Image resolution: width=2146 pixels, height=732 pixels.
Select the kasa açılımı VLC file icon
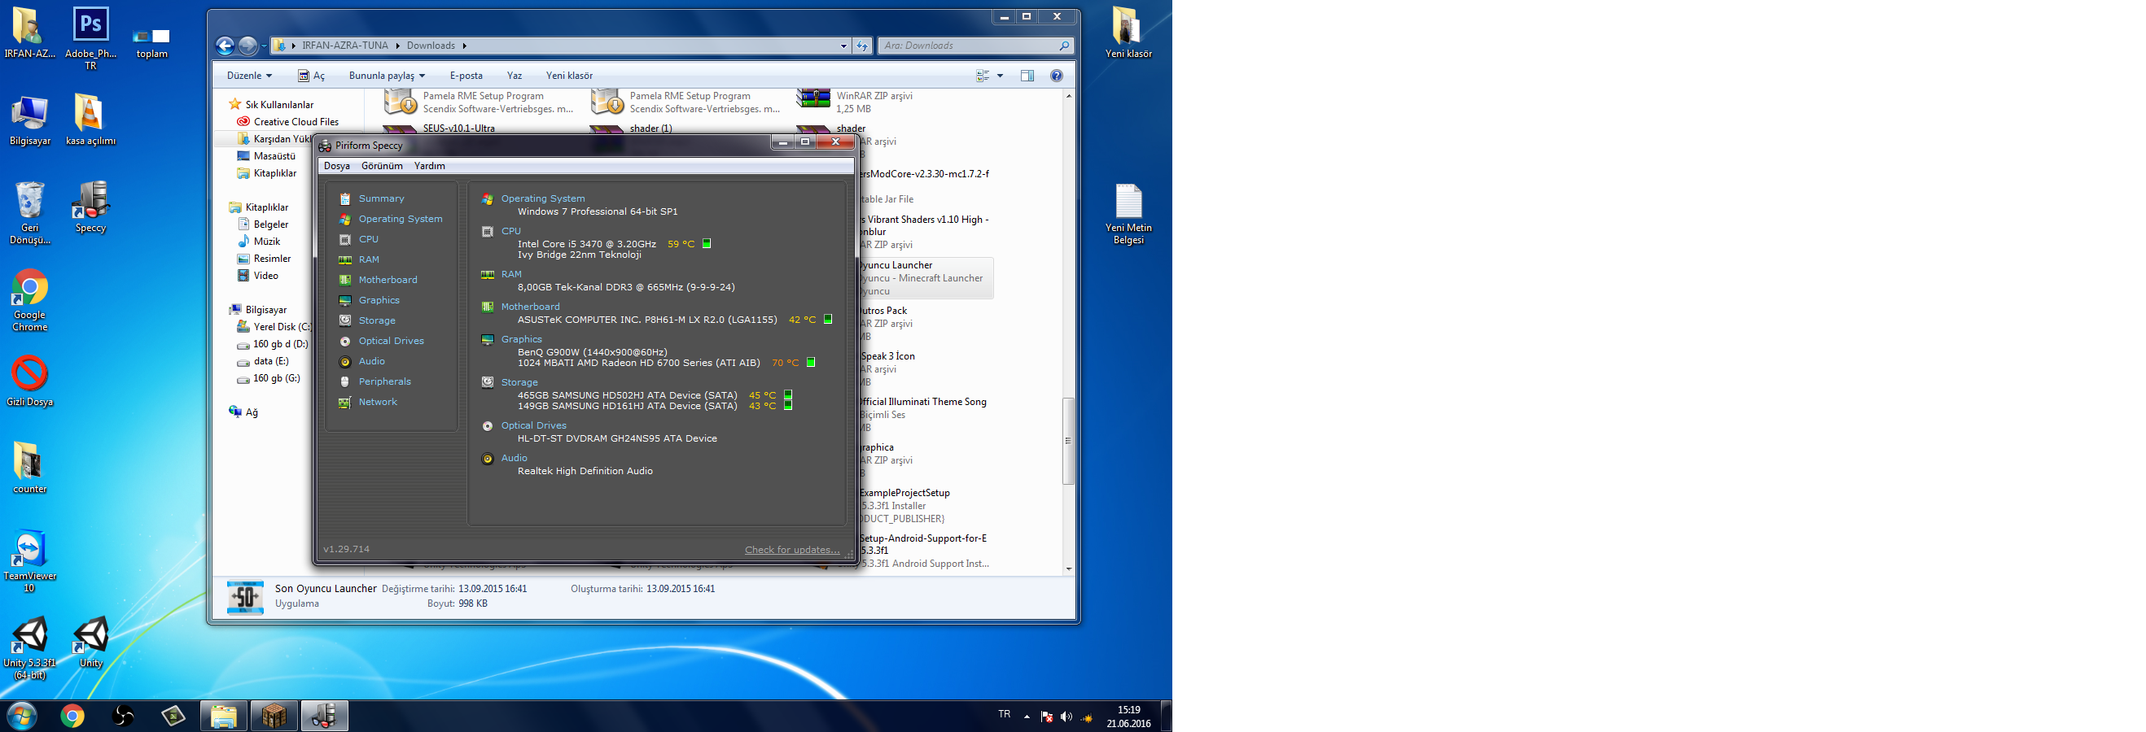(x=90, y=120)
